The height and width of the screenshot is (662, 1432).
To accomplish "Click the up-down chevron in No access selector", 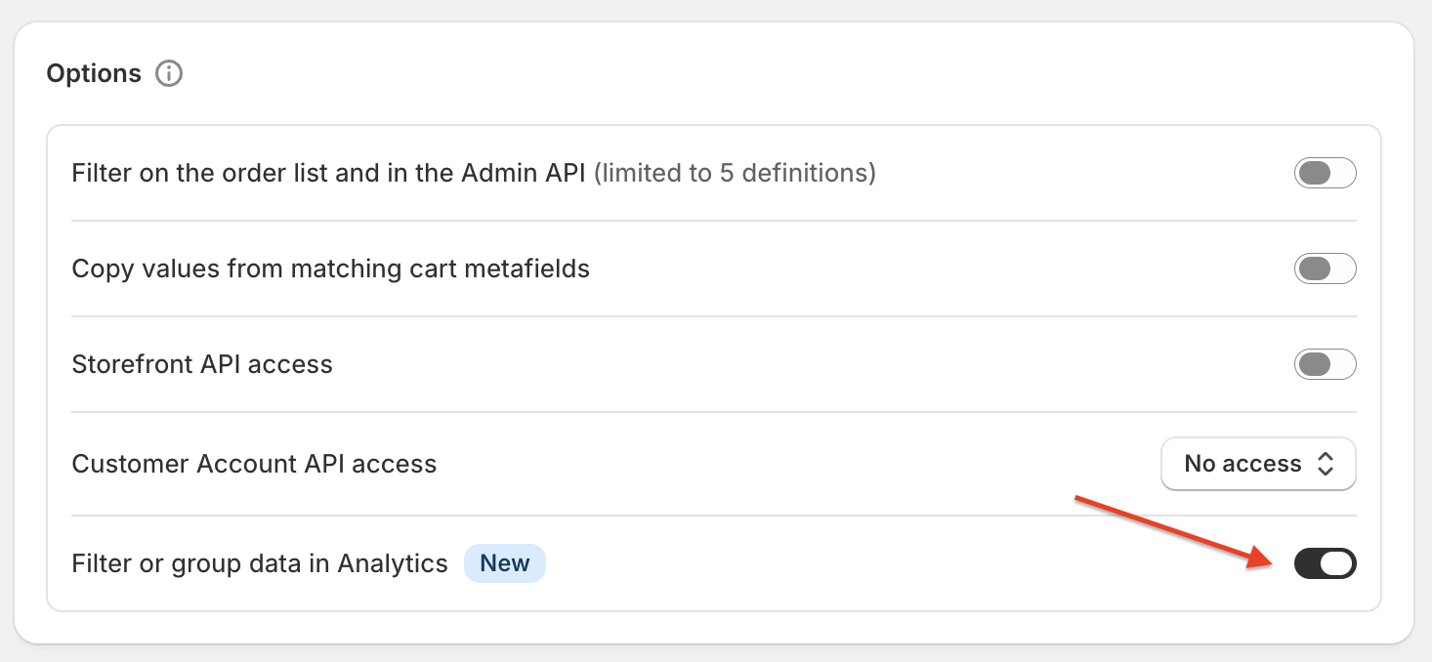I will click(1326, 464).
